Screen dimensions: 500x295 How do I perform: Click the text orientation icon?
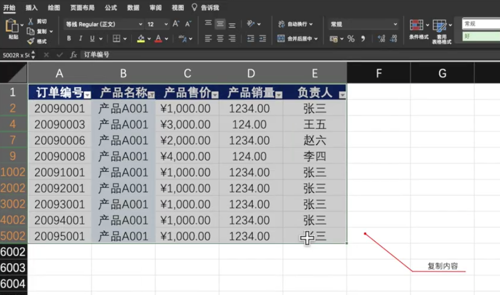(251, 24)
